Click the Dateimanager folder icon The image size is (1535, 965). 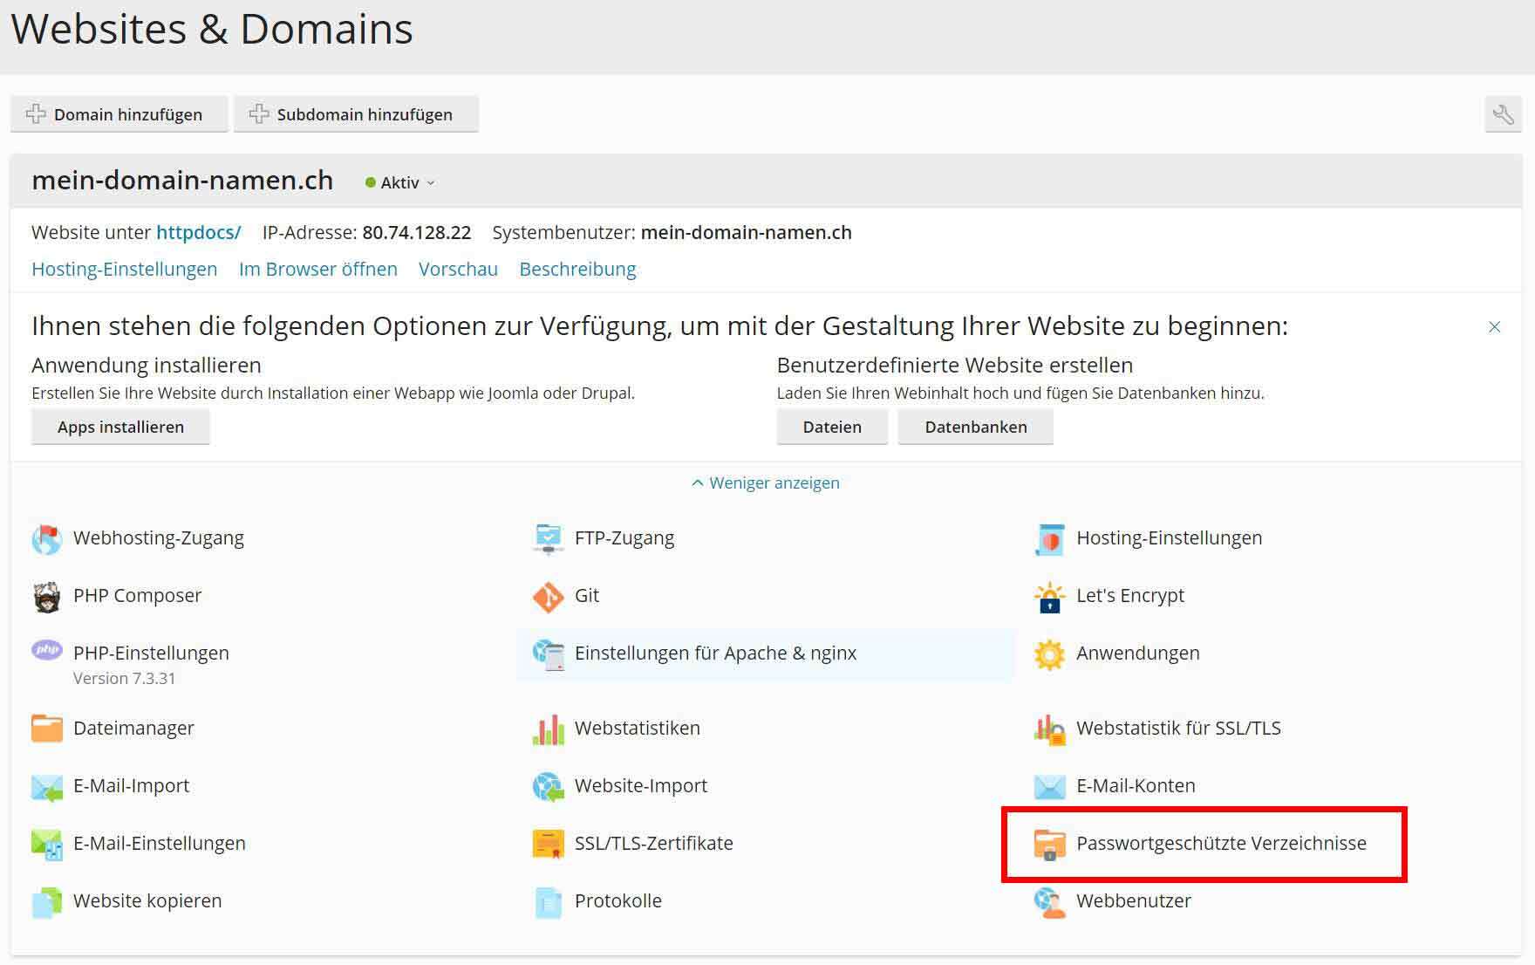[46, 729]
